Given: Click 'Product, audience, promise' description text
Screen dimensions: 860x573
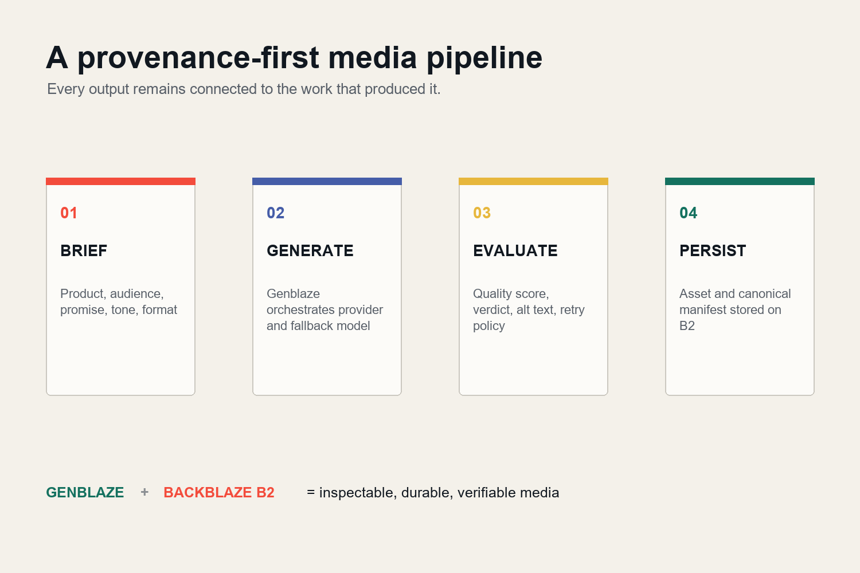Looking at the screenshot, I should point(119,301).
